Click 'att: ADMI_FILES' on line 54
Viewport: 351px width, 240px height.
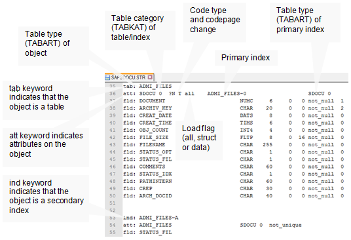147,225
